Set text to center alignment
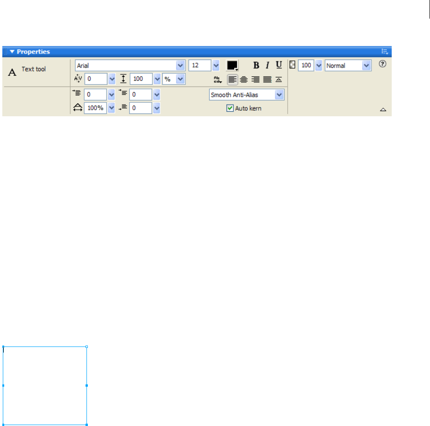This screenshot has height=426, width=430. (x=244, y=80)
